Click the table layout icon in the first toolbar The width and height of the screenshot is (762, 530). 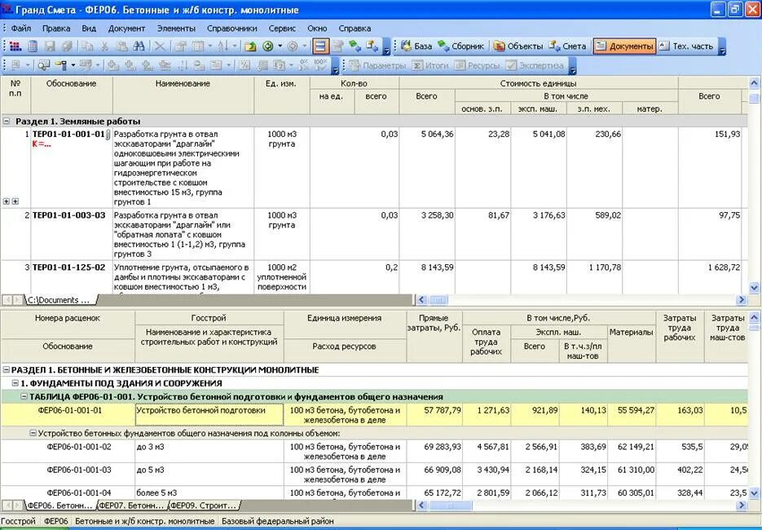[x=197, y=46]
